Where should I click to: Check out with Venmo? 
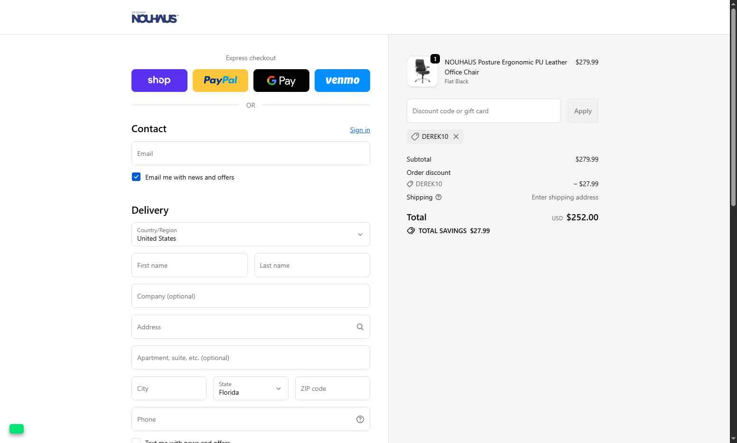click(x=342, y=81)
